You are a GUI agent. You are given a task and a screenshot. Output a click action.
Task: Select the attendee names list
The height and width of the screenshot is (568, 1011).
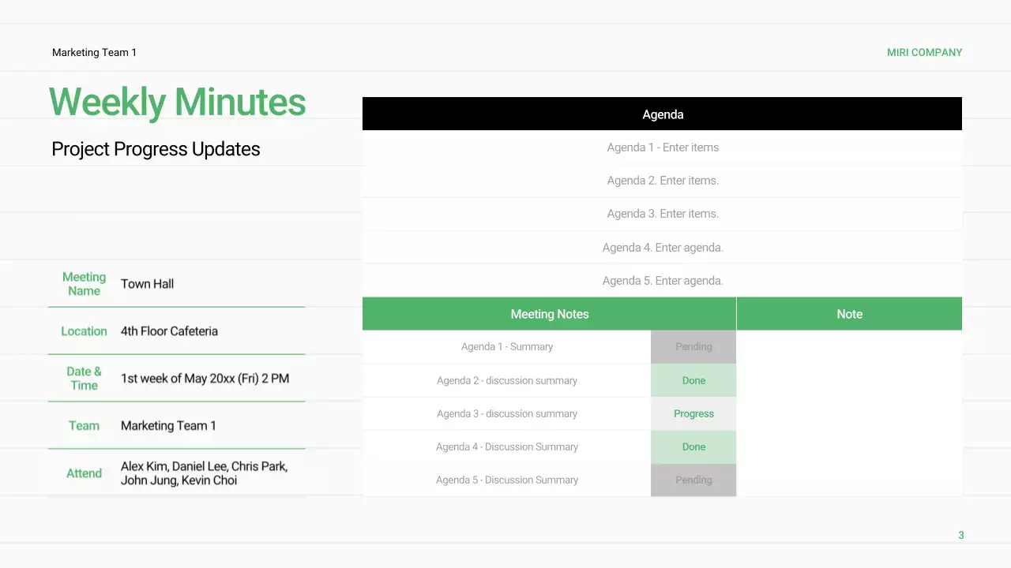point(204,473)
